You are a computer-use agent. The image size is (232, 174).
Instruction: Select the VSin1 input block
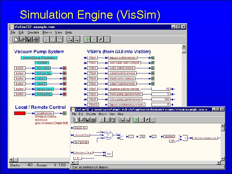(92, 58)
